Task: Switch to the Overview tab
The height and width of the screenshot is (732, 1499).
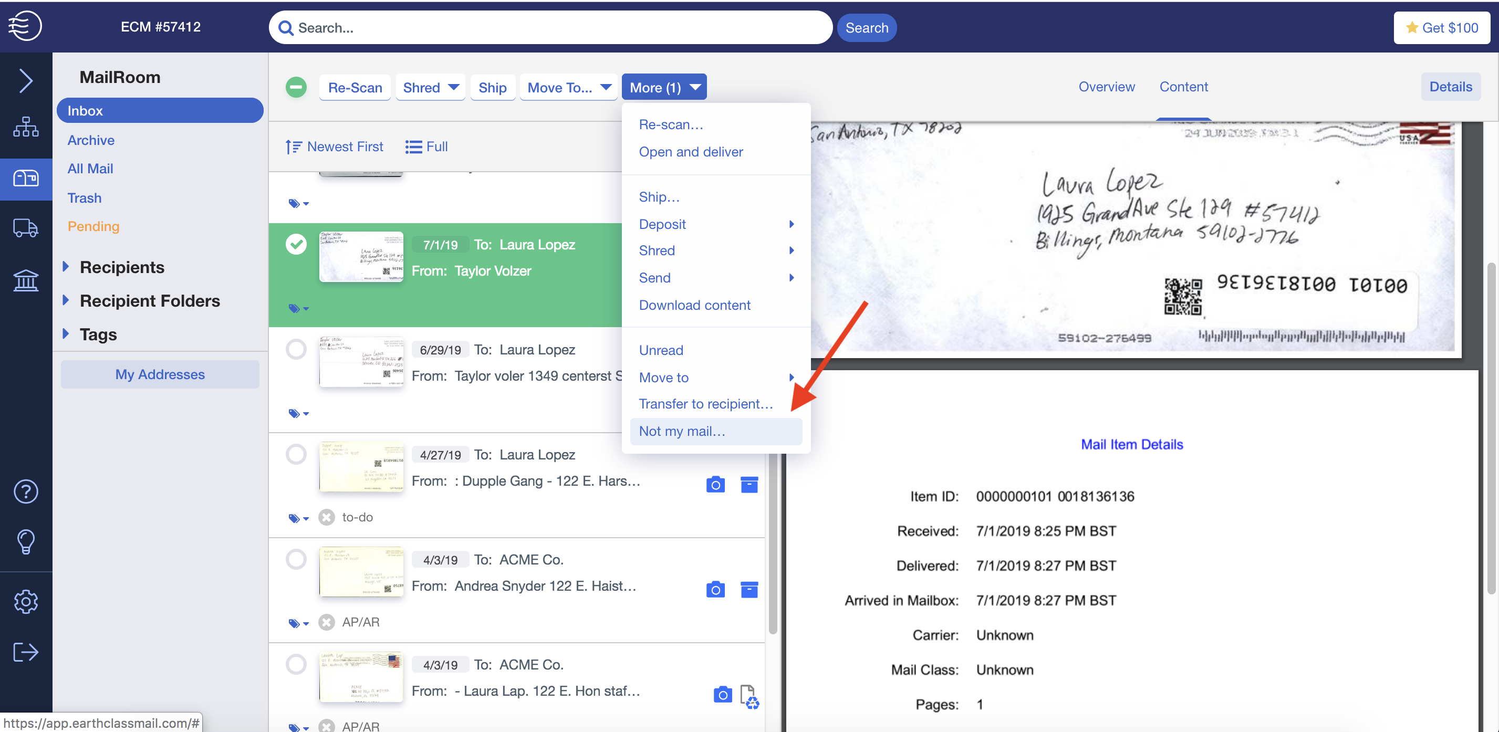Action: point(1106,87)
